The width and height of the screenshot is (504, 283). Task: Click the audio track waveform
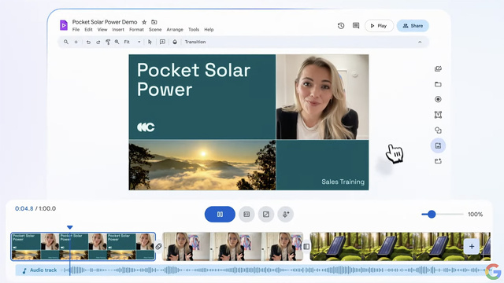(x=276, y=270)
